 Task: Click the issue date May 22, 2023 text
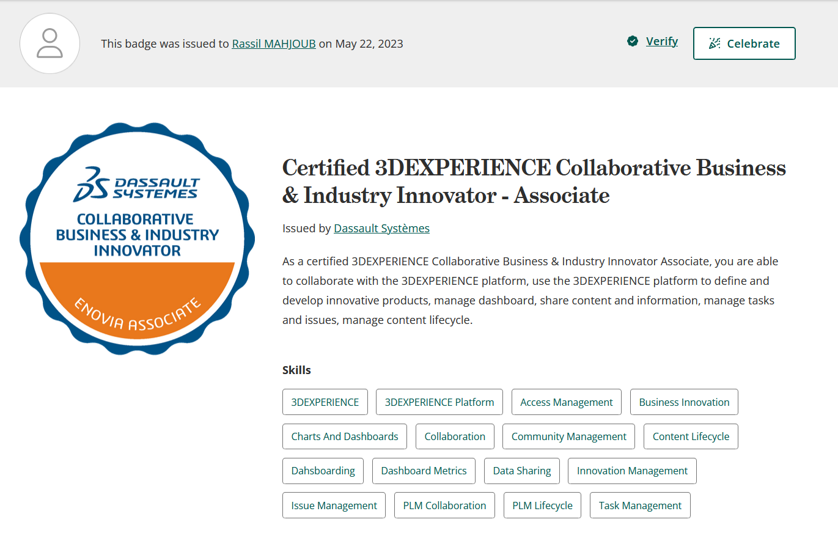click(x=369, y=44)
